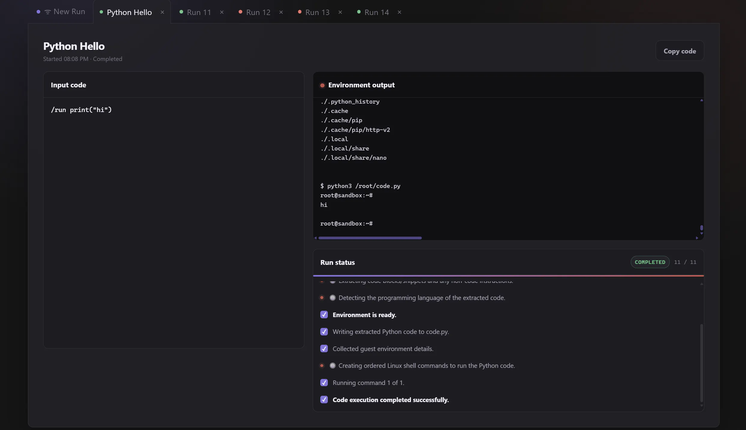Click the COMPLETED status badge
The height and width of the screenshot is (430, 746).
tap(650, 262)
